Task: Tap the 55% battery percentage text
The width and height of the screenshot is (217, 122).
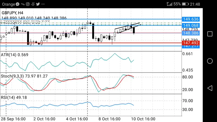Action: point(177,4)
